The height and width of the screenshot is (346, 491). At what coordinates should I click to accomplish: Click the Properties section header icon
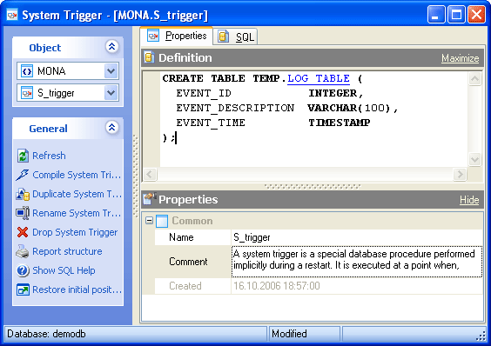click(x=150, y=199)
